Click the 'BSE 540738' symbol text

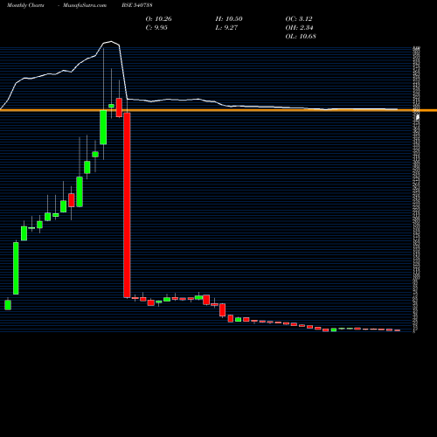(x=137, y=5)
